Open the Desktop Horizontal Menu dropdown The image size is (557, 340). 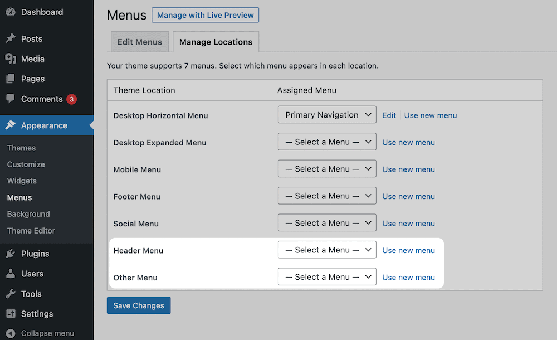point(327,115)
